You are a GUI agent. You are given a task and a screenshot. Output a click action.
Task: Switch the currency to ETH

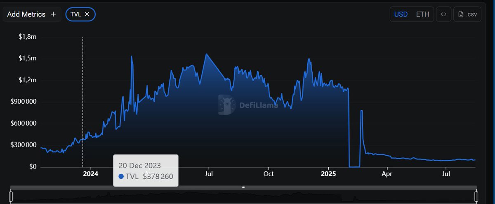422,14
